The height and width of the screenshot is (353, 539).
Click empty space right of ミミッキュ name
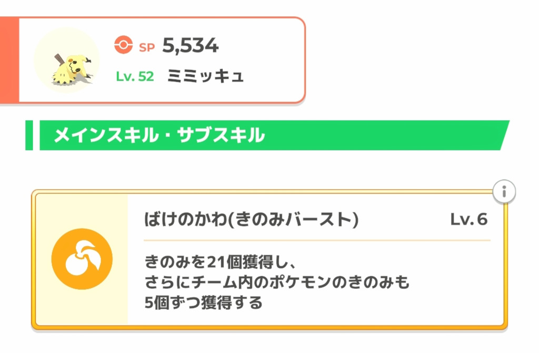[x=274, y=77]
